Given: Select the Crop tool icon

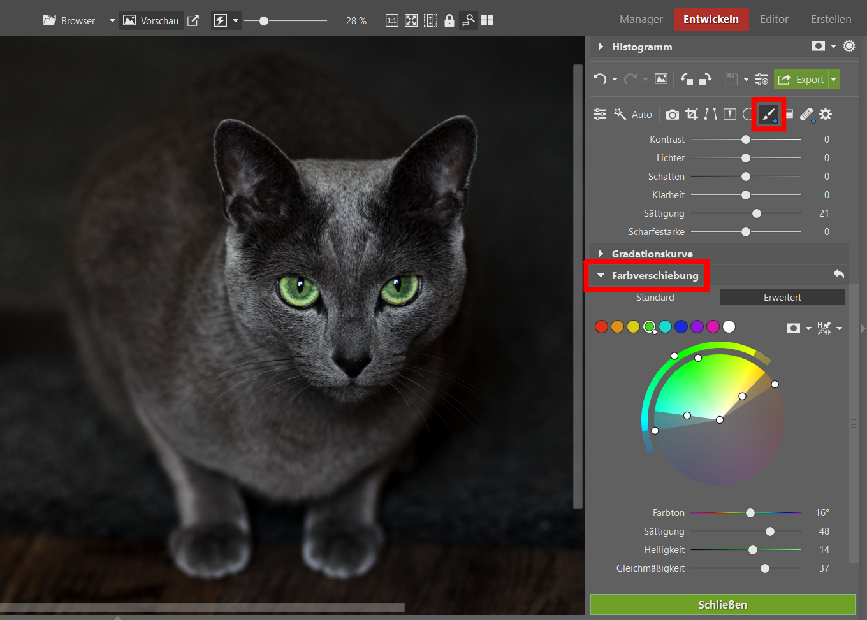Looking at the screenshot, I should point(692,114).
